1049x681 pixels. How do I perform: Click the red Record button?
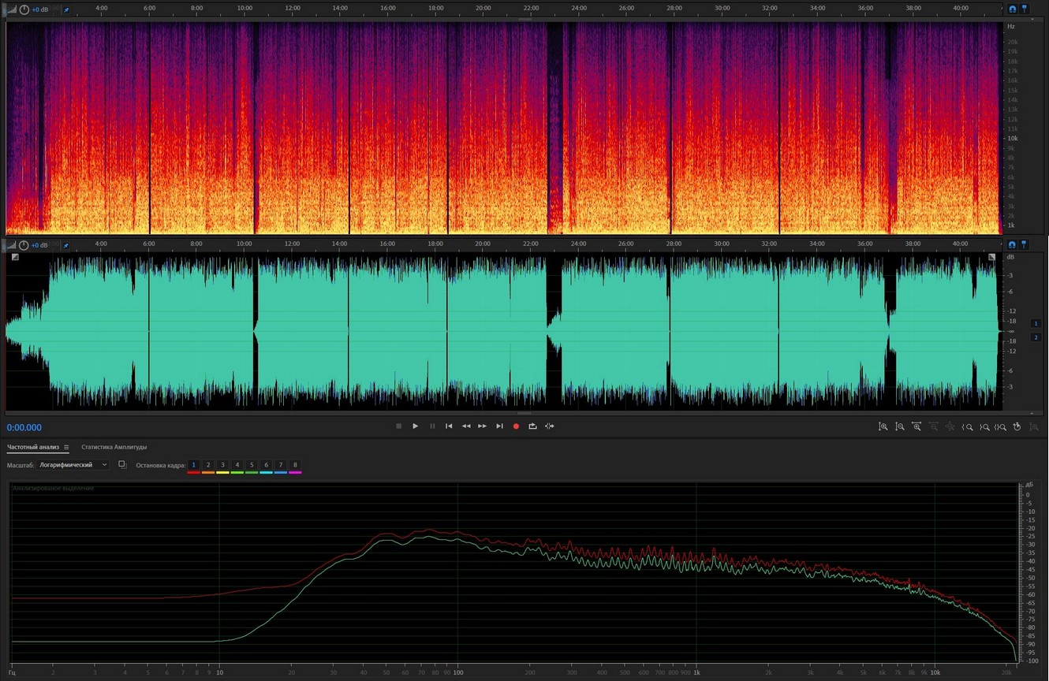point(516,426)
